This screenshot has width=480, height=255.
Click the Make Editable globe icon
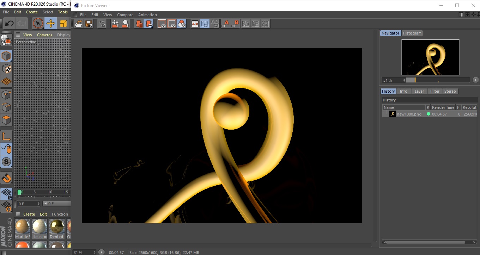6,39
